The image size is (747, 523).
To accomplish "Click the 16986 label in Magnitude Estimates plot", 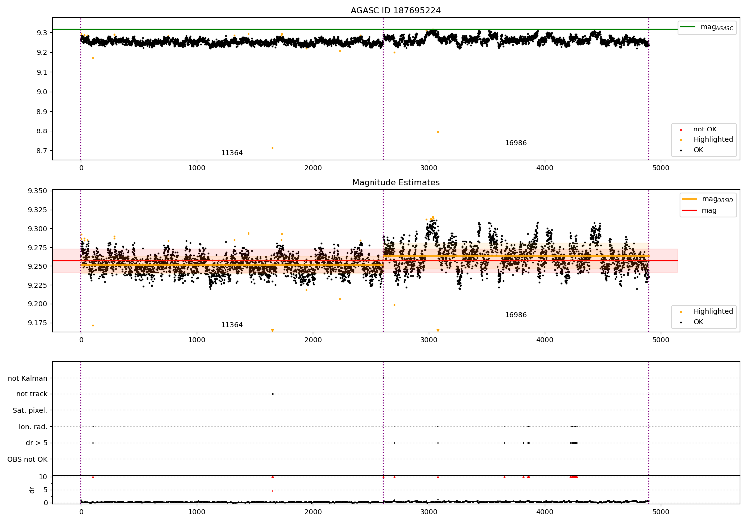I will click(x=516, y=315).
